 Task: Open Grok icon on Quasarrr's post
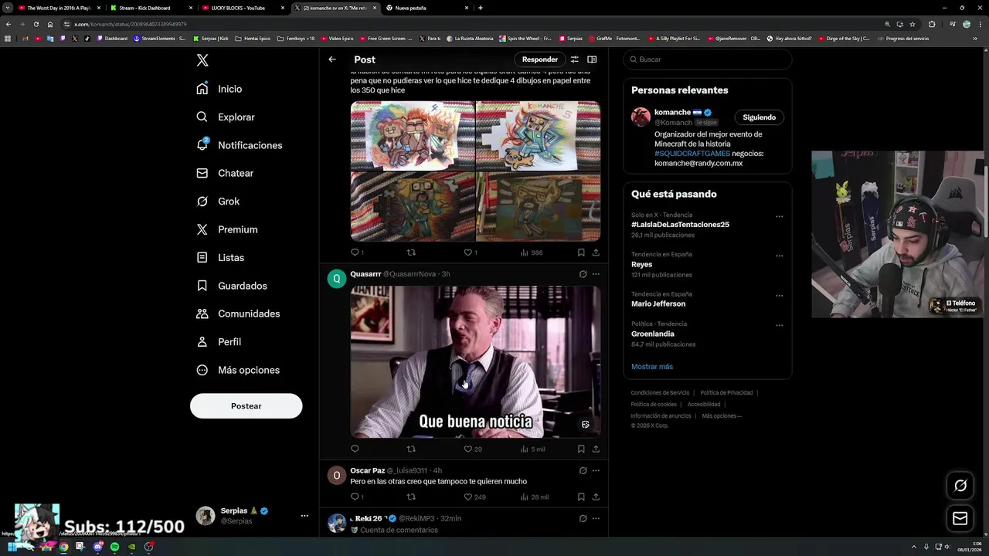click(583, 274)
